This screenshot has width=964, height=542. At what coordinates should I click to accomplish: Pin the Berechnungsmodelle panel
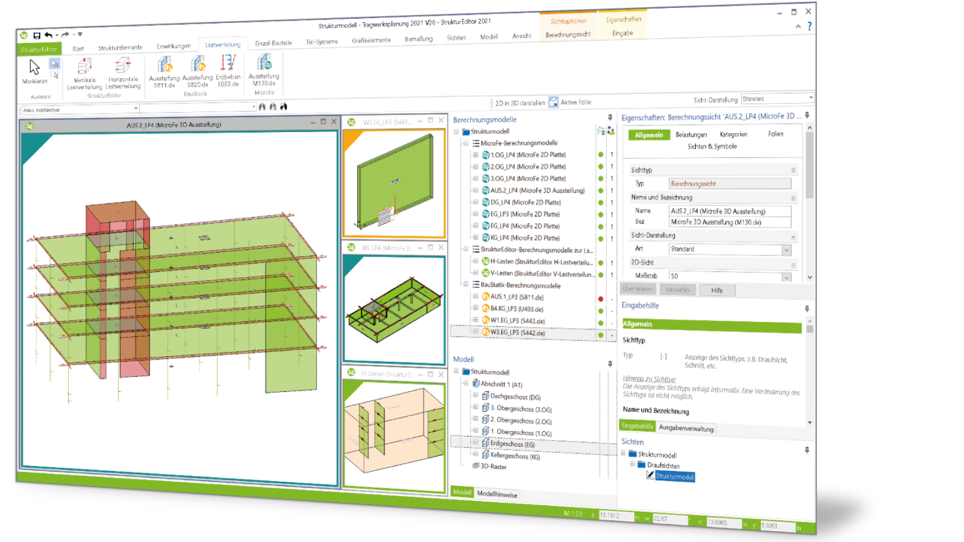pos(610,117)
